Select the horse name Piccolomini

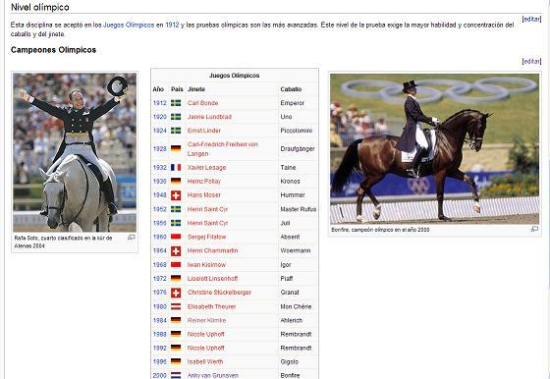click(296, 131)
